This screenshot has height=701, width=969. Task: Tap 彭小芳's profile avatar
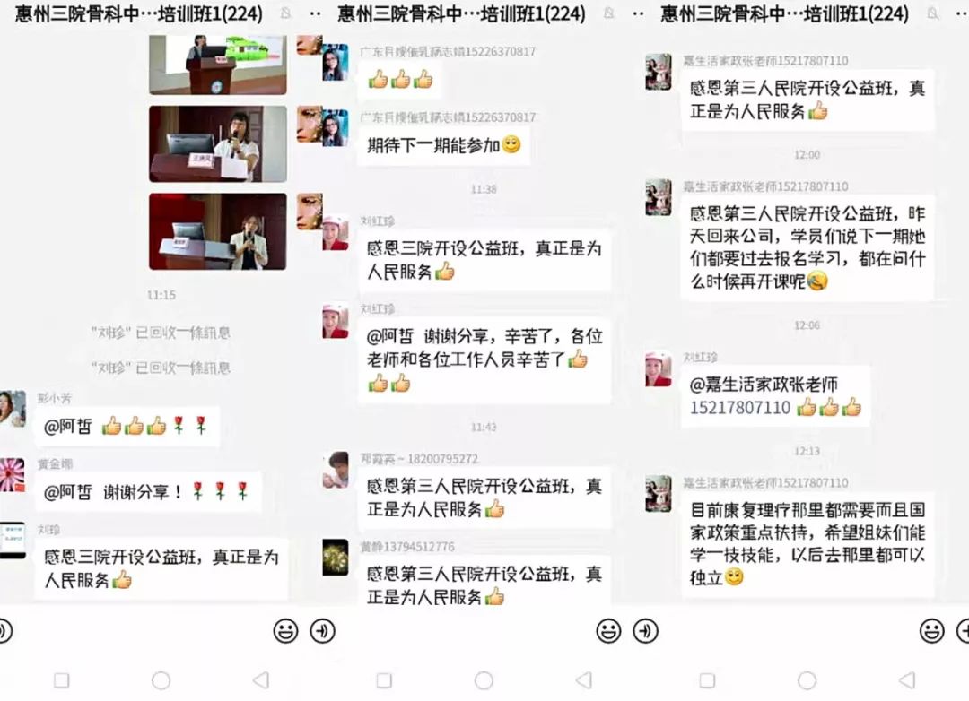pos(12,409)
